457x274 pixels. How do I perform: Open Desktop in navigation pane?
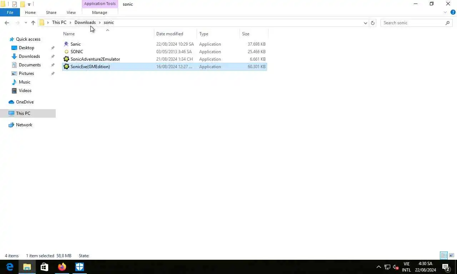[x=26, y=48]
